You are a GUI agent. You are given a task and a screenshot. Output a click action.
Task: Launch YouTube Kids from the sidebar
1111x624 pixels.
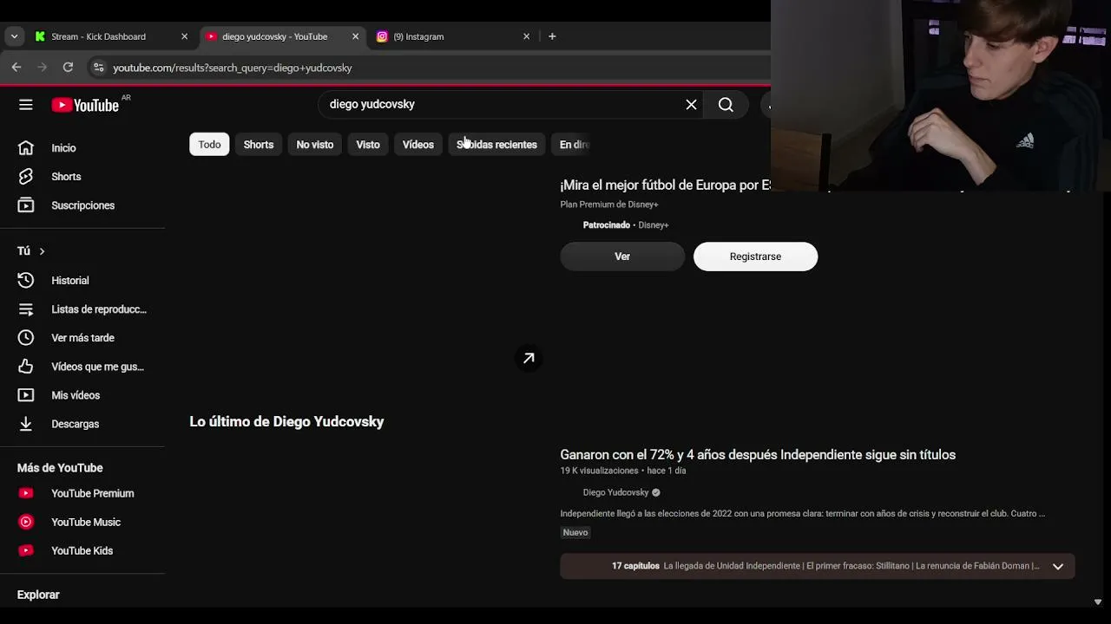coord(82,551)
